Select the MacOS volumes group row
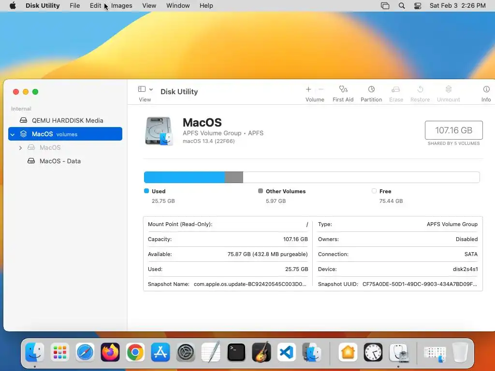 65,134
